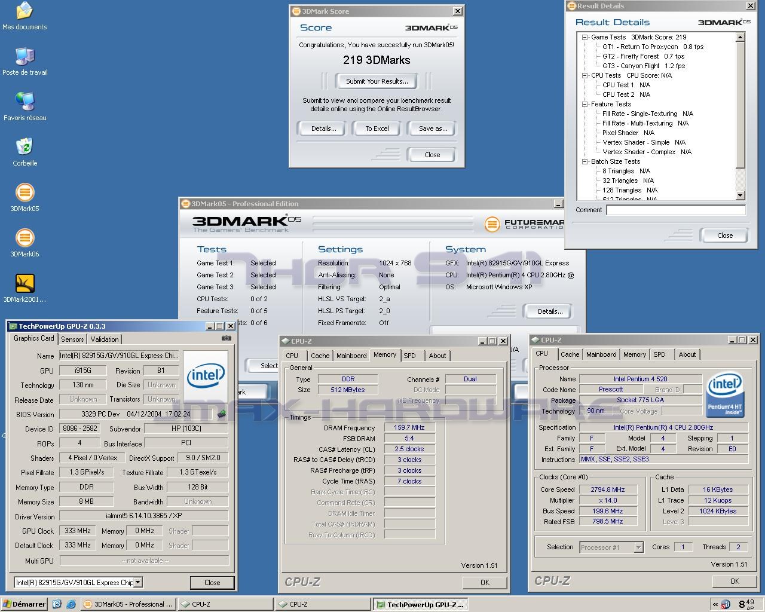Viewport: 765px width, 612px height.
Task: Collapse the Batch Size Tests tree node
Action: pyautogui.click(x=585, y=161)
